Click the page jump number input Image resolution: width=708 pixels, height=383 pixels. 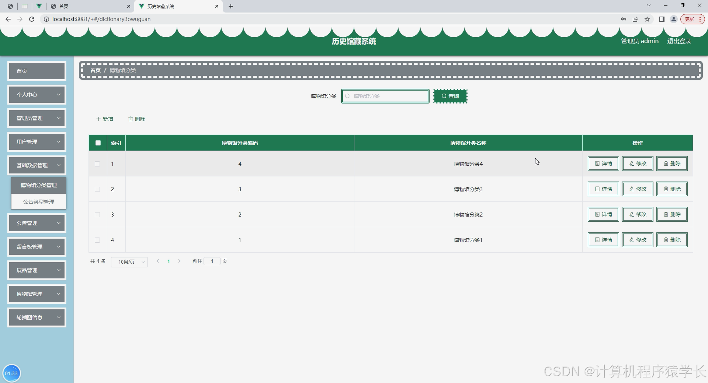(212, 261)
